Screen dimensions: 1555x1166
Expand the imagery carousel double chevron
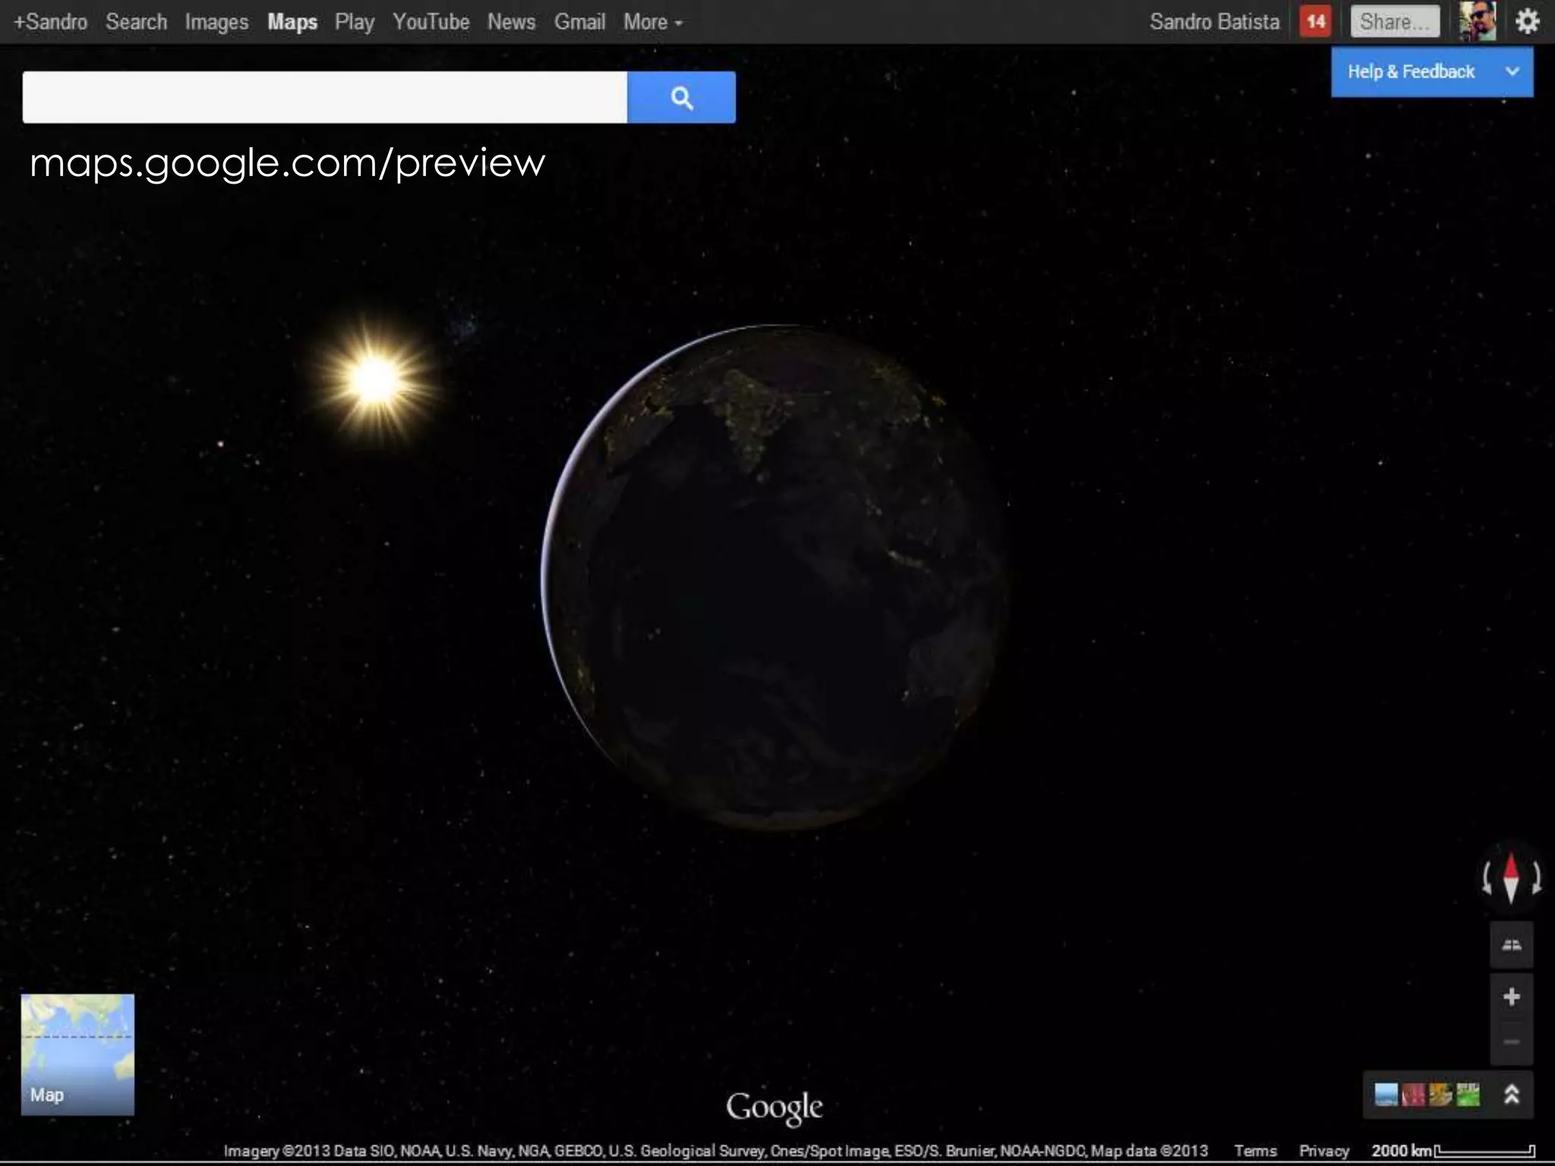1511,1095
